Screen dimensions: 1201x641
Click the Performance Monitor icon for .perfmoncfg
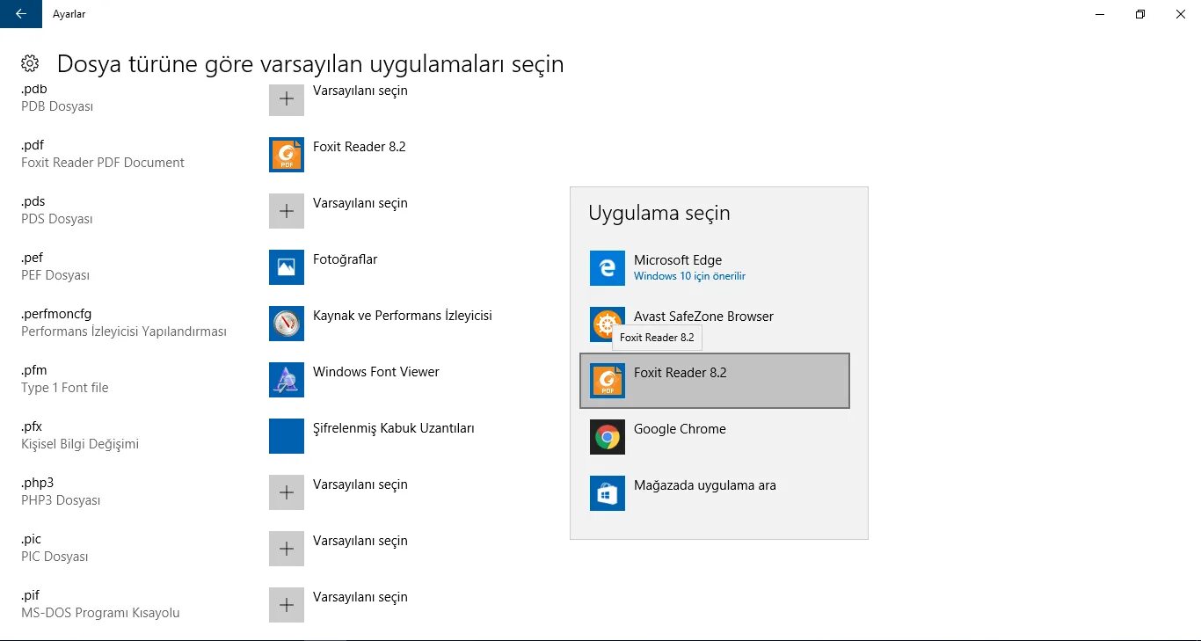click(x=287, y=324)
